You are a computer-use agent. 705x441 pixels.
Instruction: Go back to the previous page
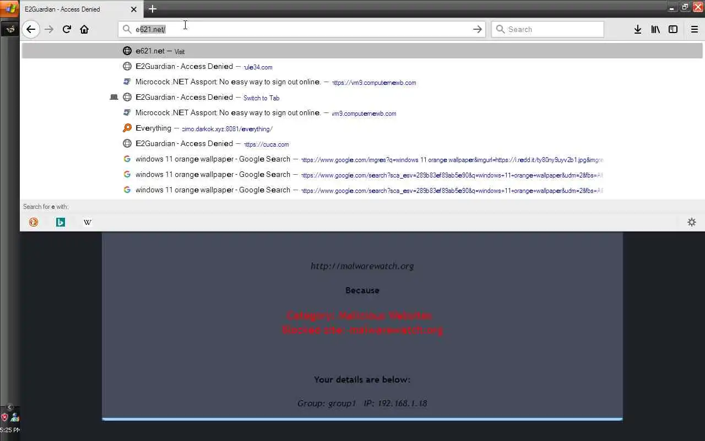[31, 29]
